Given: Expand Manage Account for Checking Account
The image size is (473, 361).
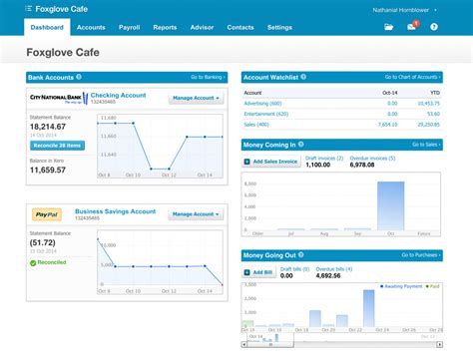Looking at the screenshot, I should pyautogui.click(x=196, y=98).
